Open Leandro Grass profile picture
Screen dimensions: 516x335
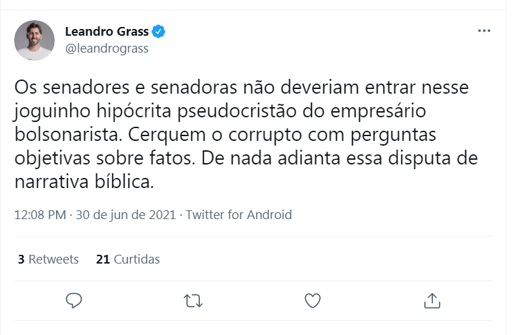click(34, 40)
